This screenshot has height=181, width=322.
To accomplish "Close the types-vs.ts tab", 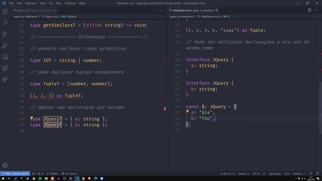I will coord(55,10).
